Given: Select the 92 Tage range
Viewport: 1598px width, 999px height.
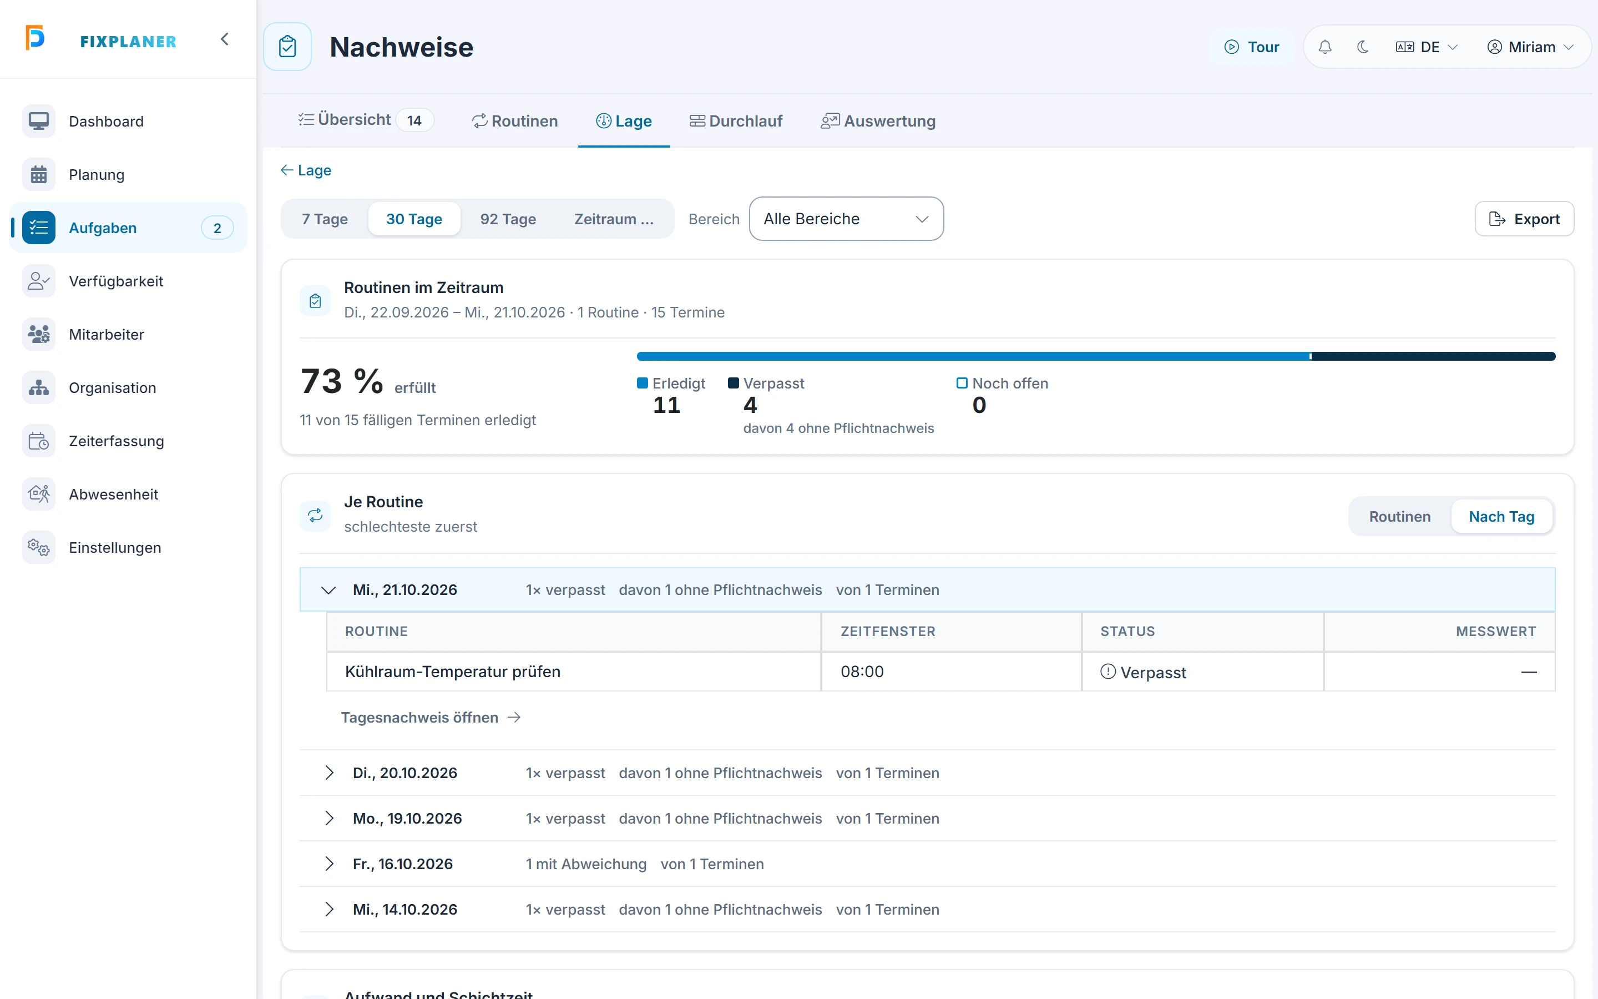Looking at the screenshot, I should click(x=508, y=219).
